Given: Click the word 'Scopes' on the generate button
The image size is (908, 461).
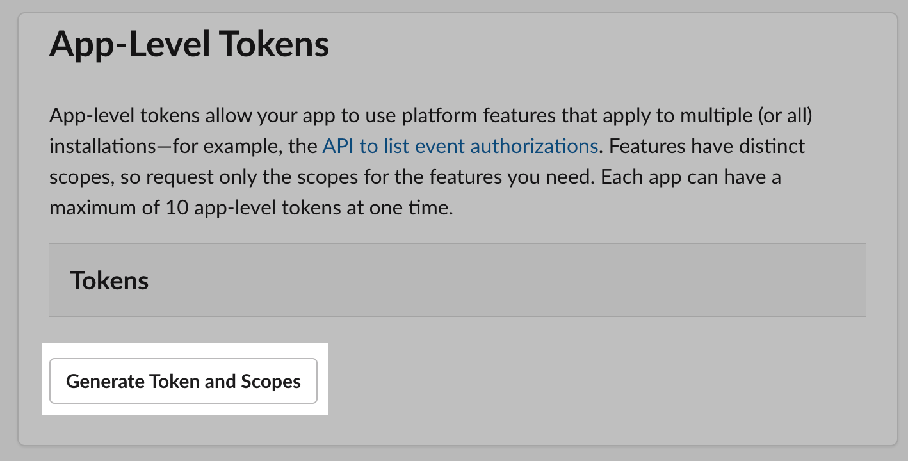Looking at the screenshot, I should (x=270, y=381).
